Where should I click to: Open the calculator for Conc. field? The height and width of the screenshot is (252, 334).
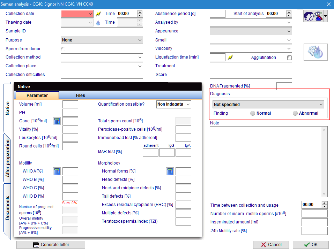pyautogui.click(x=57, y=121)
